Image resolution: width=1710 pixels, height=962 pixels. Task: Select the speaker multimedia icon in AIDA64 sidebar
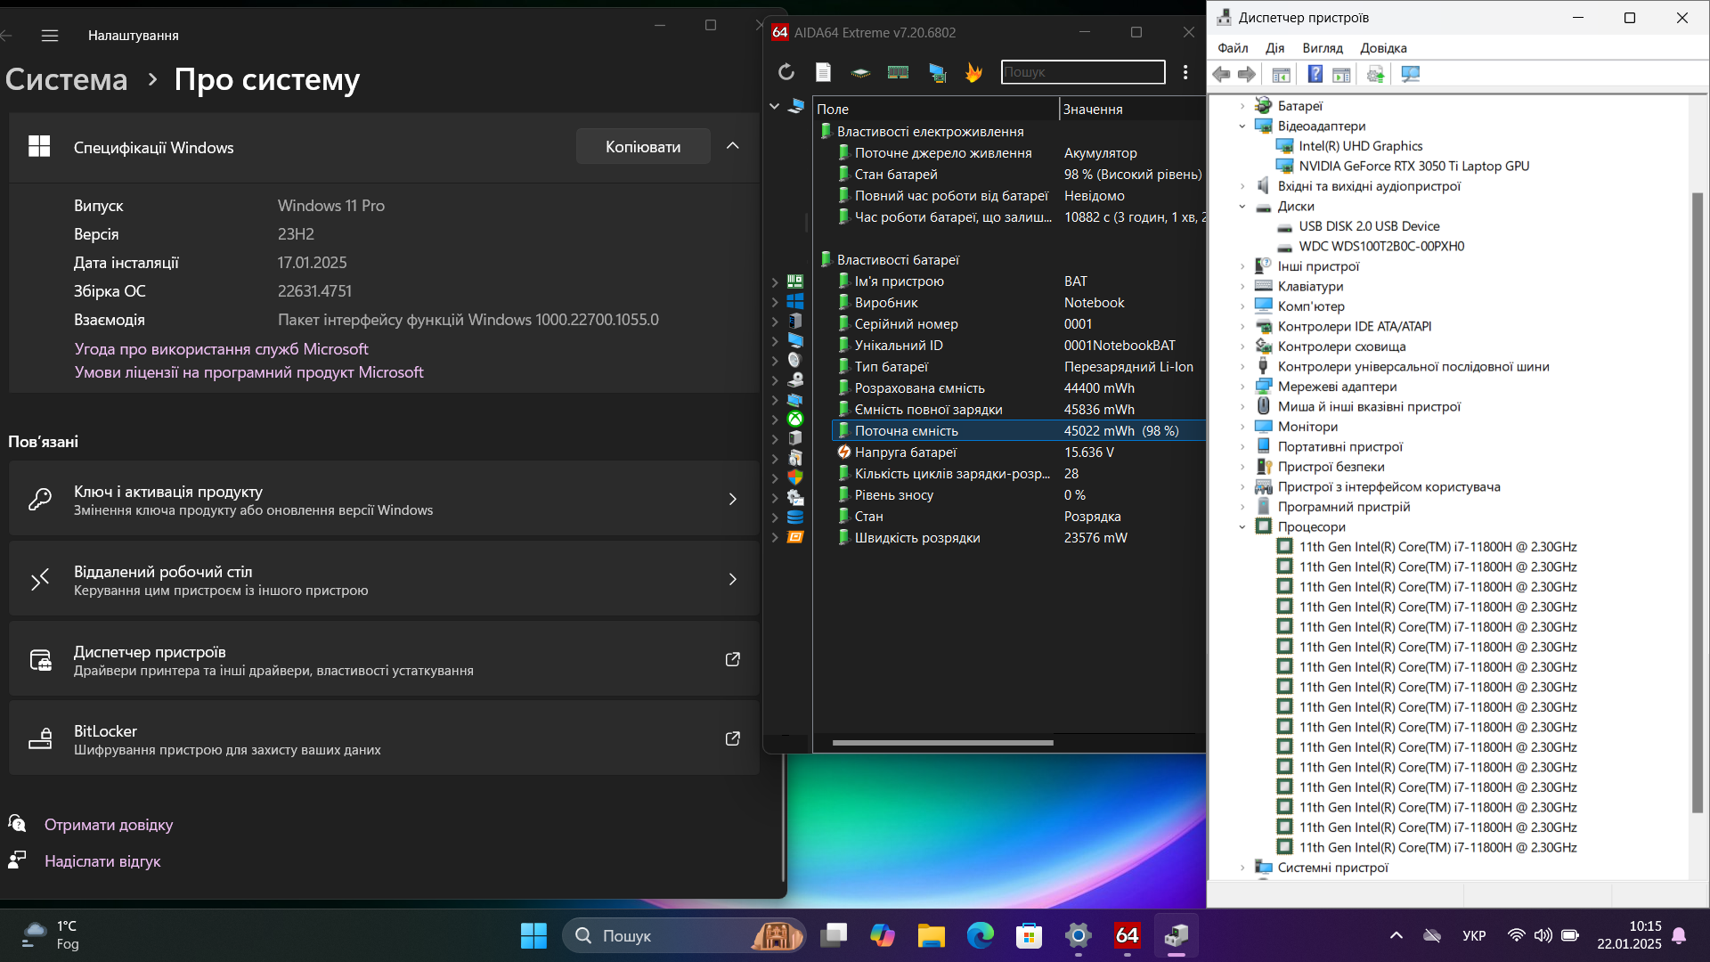(x=795, y=360)
